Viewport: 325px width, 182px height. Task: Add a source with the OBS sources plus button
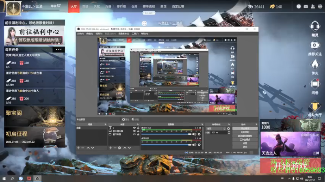(x=110, y=148)
